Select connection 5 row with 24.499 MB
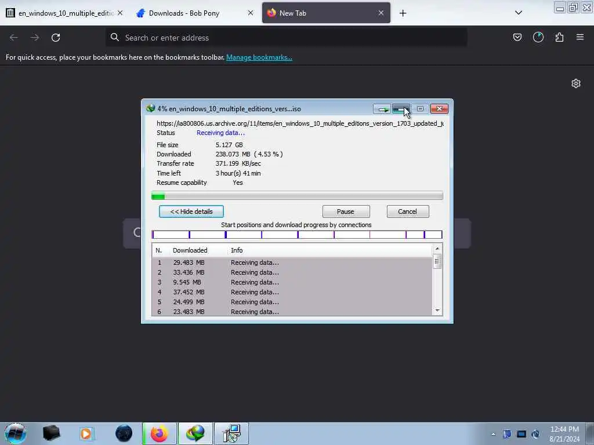This screenshot has height=445, width=594. coord(292,302)
